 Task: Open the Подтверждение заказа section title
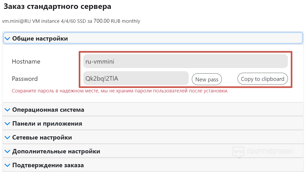(48, 165)
